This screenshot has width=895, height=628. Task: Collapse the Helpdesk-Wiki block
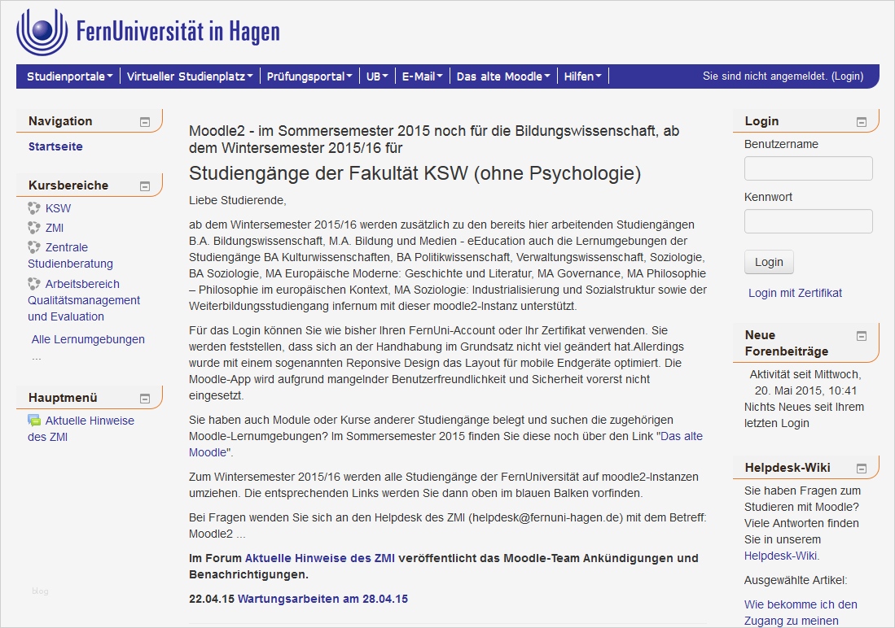tap(862, 469)
